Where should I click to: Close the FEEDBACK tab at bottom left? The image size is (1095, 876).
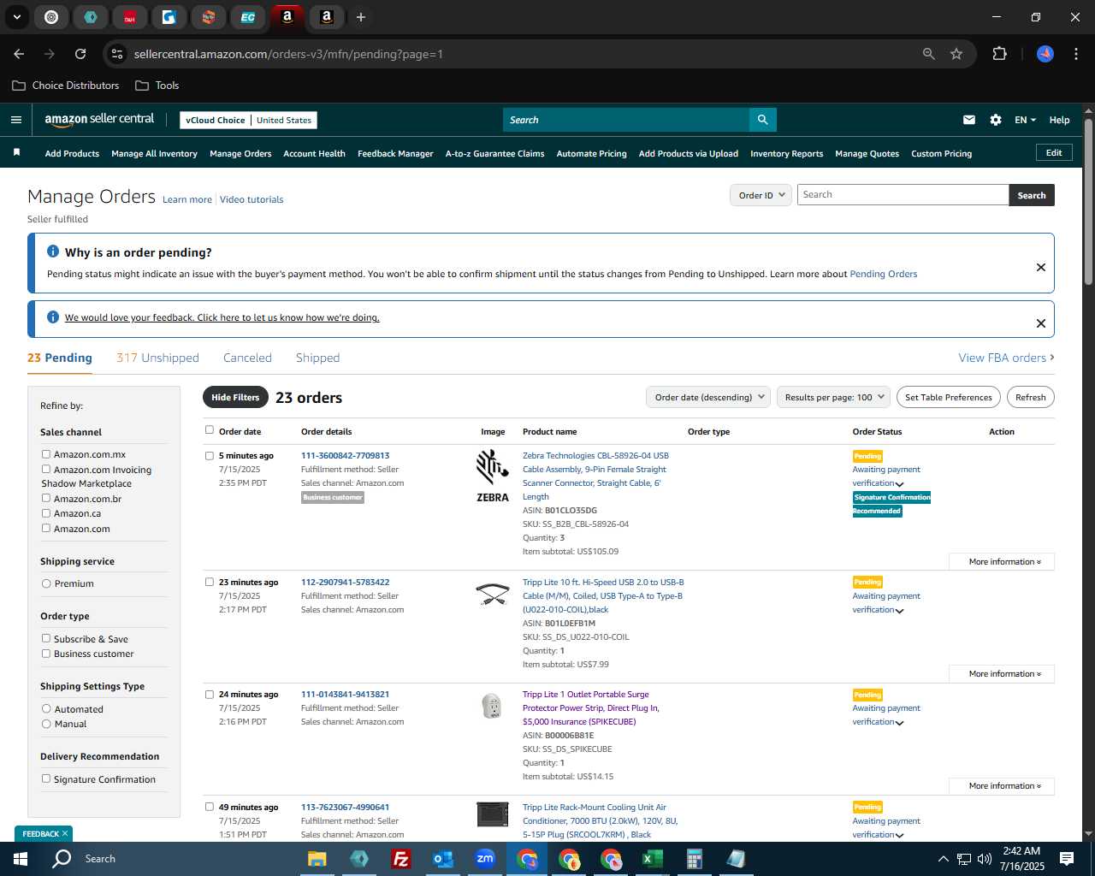click(x=65, y=833)
